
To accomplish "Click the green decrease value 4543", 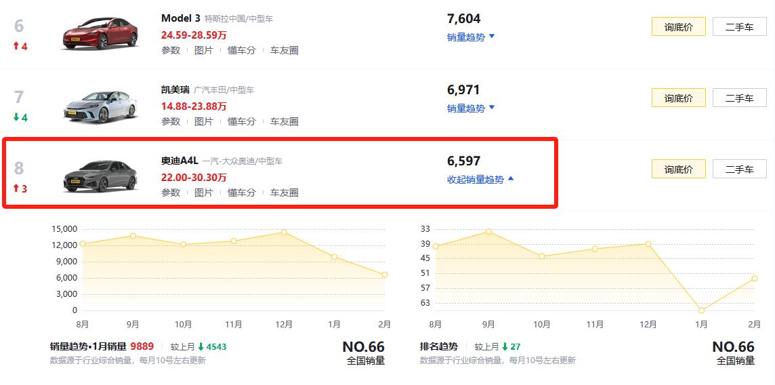I will point(217,347).
